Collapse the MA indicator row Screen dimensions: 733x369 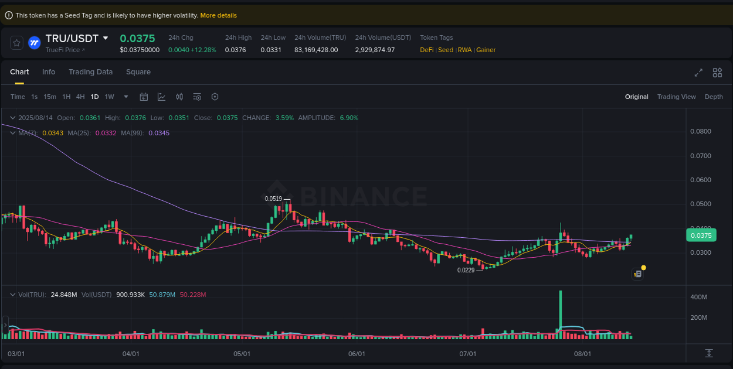(x=12, y=133)
